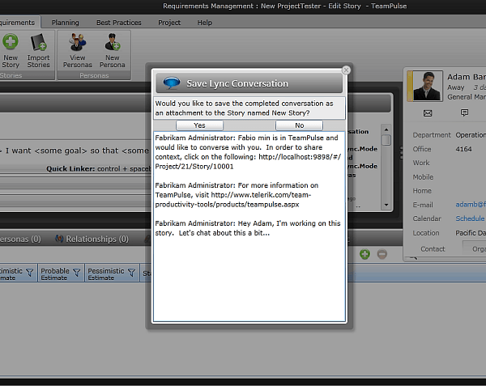Create a New Persona

(113, 51)
